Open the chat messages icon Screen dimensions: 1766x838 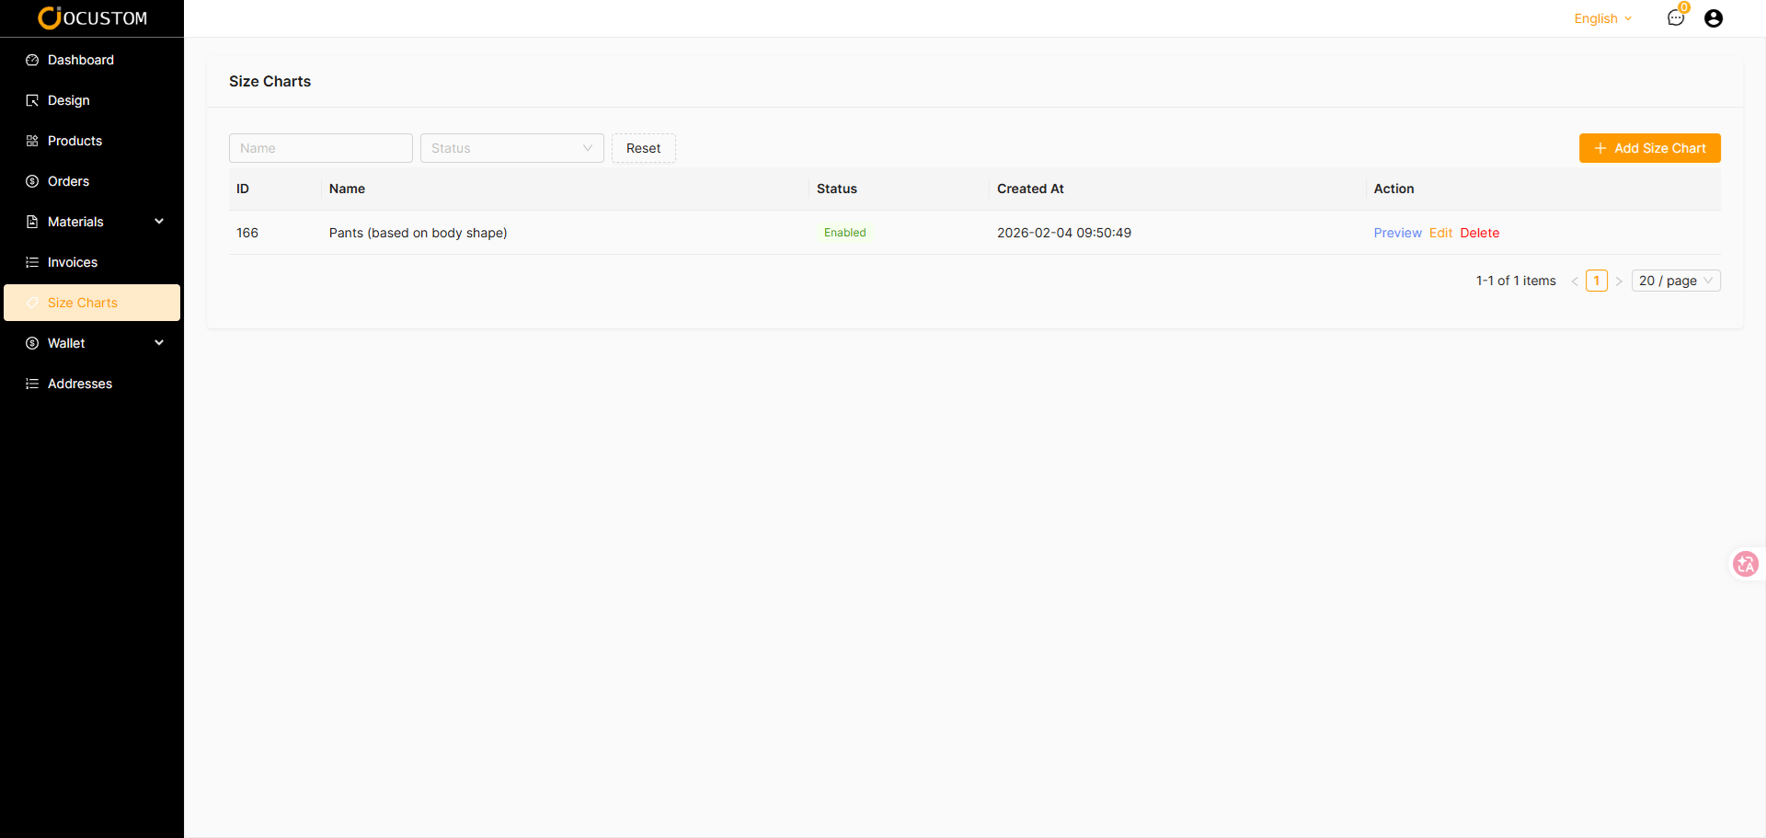(x=1675, y=18)
